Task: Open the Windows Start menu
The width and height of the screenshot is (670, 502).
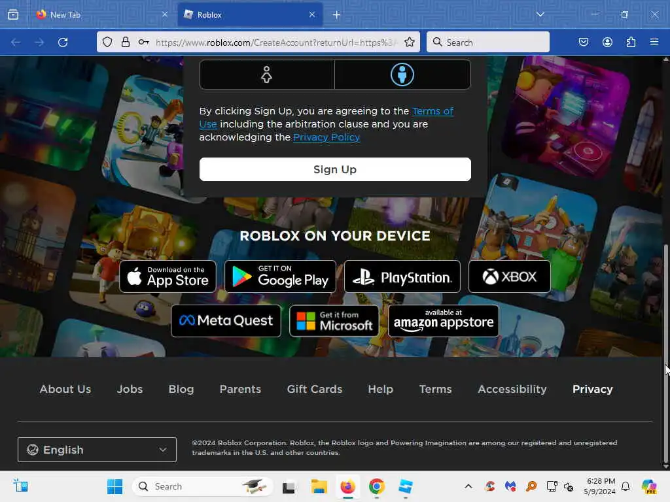Action: [115, 486]
